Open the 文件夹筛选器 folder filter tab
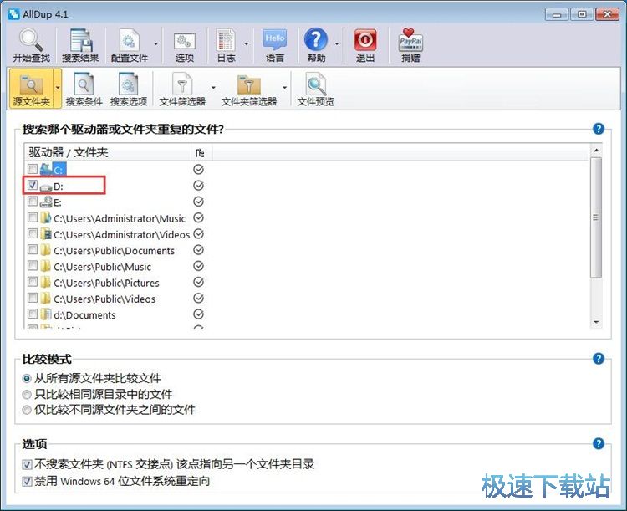Image resolution: width=627 pixels, height=511 pixels. (x=249, y=89)
